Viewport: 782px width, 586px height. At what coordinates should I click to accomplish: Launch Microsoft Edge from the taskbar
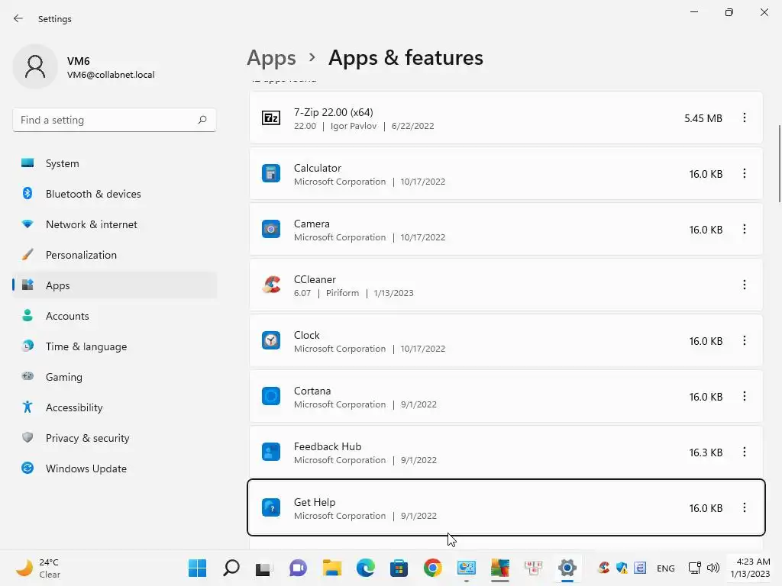366,568
